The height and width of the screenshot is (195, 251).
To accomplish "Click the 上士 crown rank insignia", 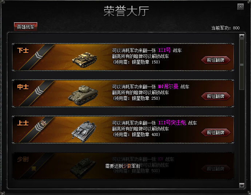I will point(41,126).
